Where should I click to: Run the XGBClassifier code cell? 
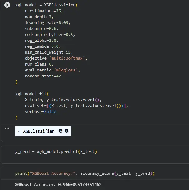tap(7, 5)
